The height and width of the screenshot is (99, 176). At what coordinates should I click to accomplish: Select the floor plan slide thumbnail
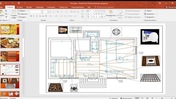point(10,70)
